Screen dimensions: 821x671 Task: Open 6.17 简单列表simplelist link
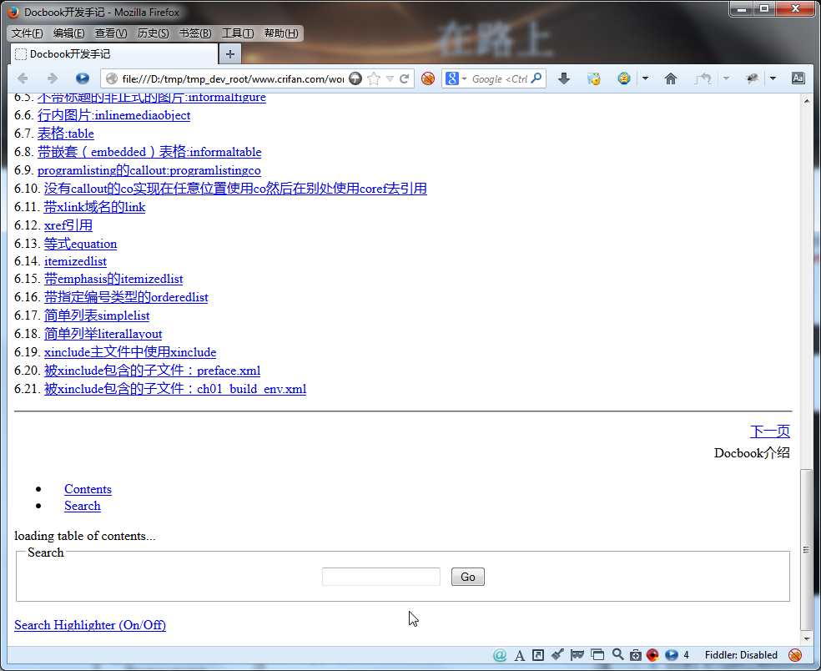click(97, 315)
